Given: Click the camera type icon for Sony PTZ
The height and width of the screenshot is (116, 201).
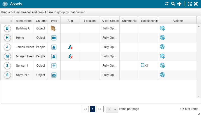Looking at the screenshot, I should (x=54, y=75).
